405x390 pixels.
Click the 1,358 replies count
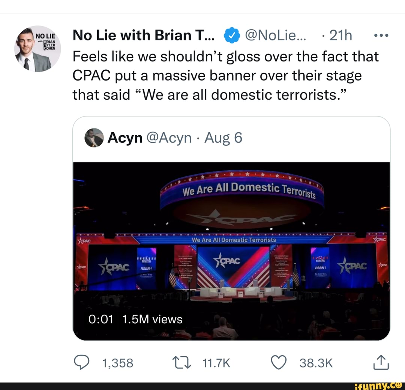(x=117, y=363)
